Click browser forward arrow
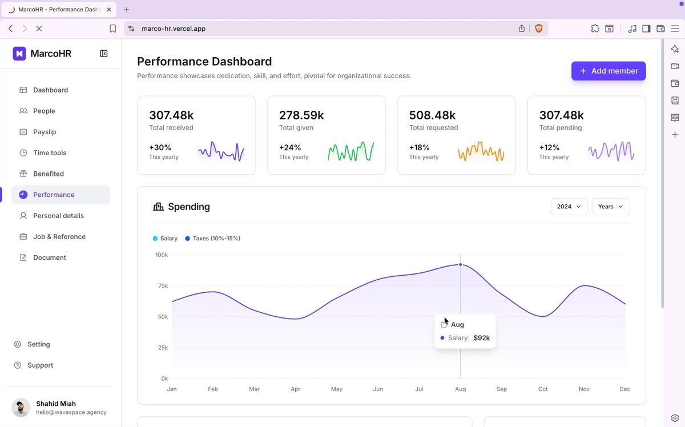 coord(25,29)
